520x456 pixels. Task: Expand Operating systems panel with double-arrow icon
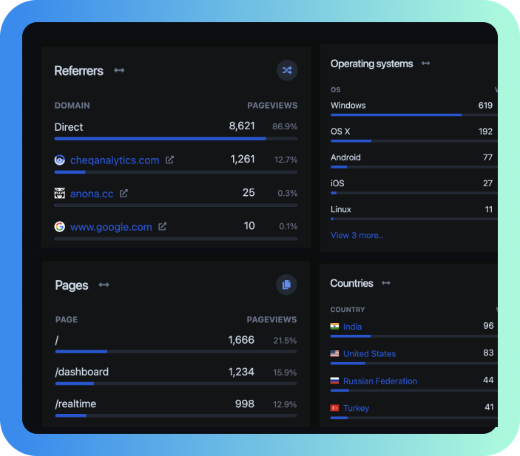(426, 64)
